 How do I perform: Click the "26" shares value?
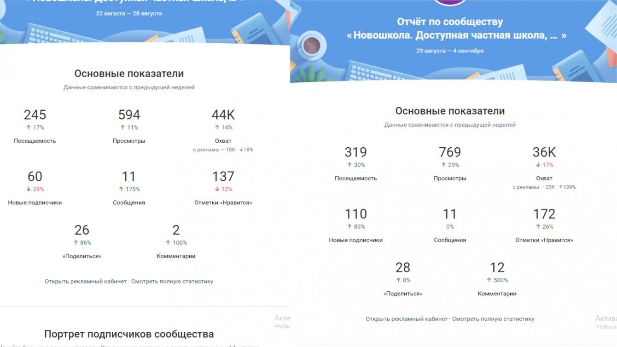point(82,230)
